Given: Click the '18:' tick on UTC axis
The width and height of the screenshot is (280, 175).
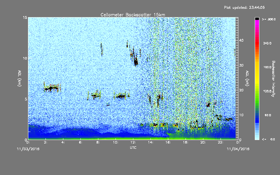Looking at the screenshot, I should pyautogui.click(x=186, y=142).
